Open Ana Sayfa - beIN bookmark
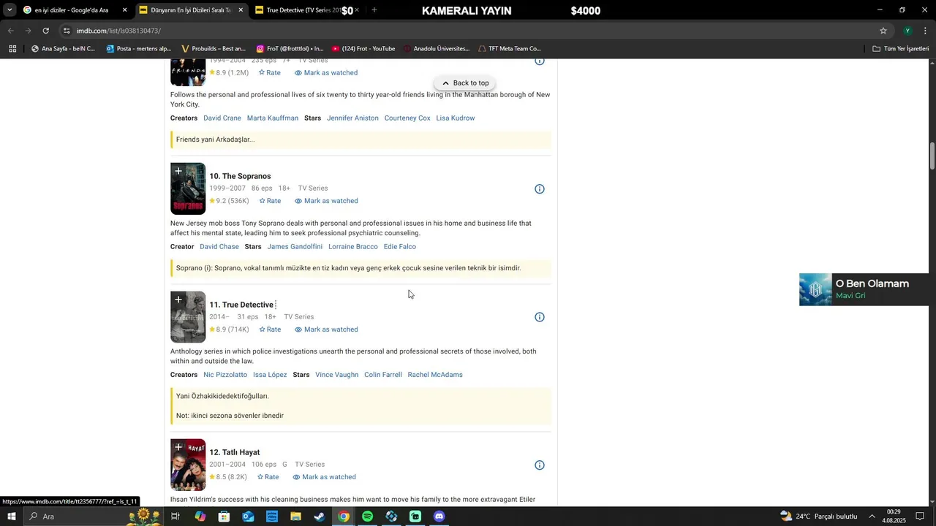 tap(63, 49)
